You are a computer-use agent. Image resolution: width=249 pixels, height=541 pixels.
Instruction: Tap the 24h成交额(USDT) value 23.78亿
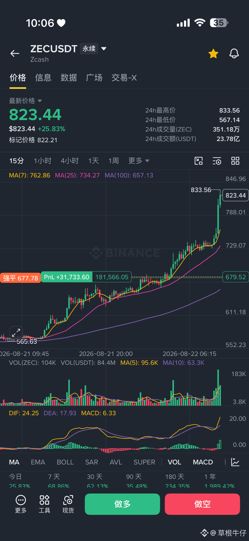coord(228,139)
